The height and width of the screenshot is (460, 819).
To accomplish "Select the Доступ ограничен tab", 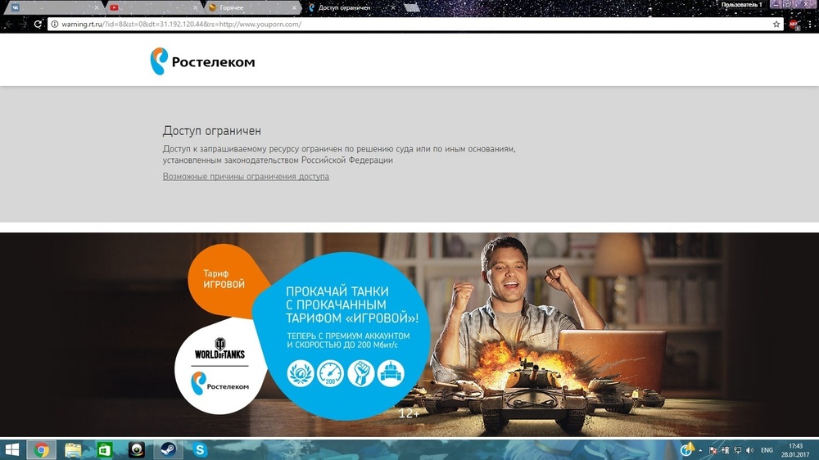I will click(350, 7).
